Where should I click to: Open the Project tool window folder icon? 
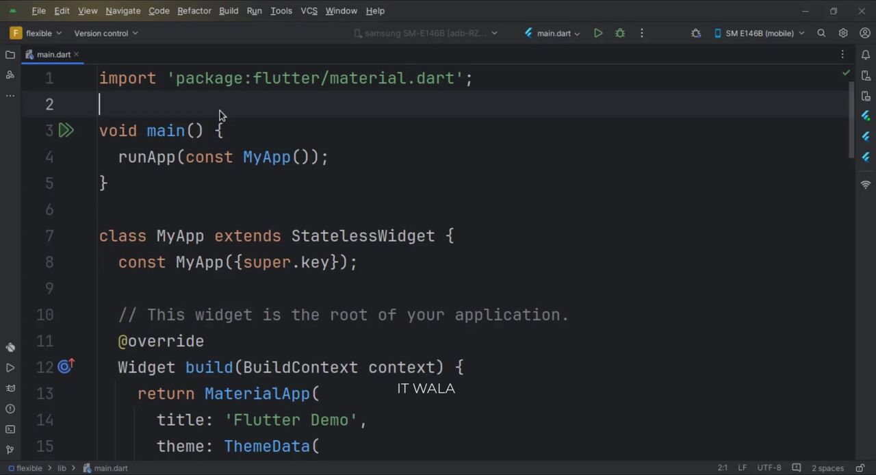pos(10,55)
